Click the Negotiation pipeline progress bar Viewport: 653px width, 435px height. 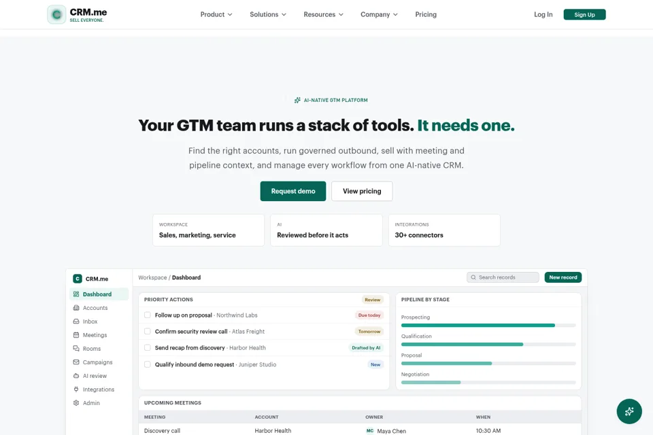click(x=488, y=383)
